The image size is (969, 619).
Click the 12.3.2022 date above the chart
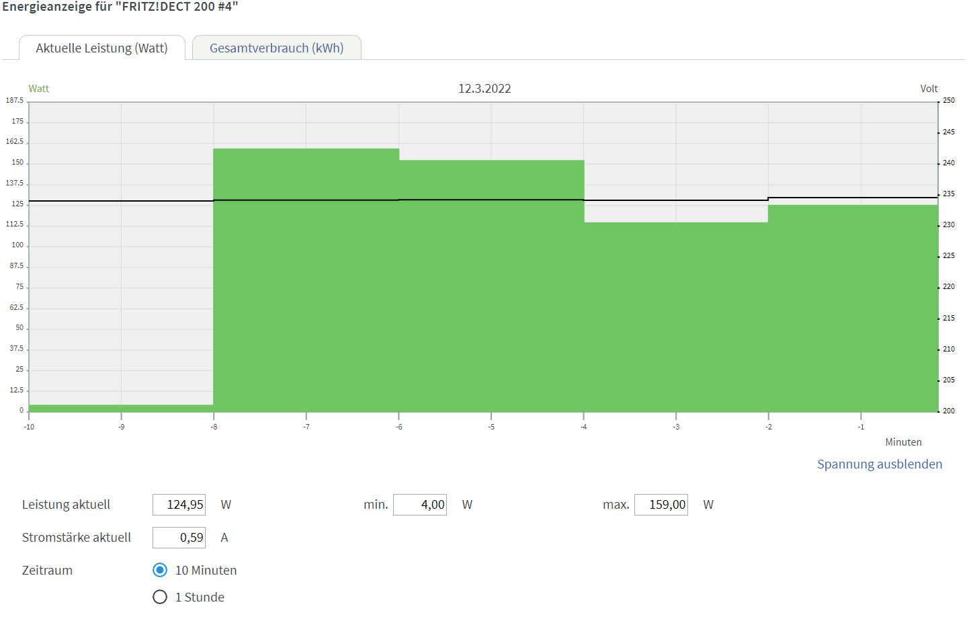(484, 89)
